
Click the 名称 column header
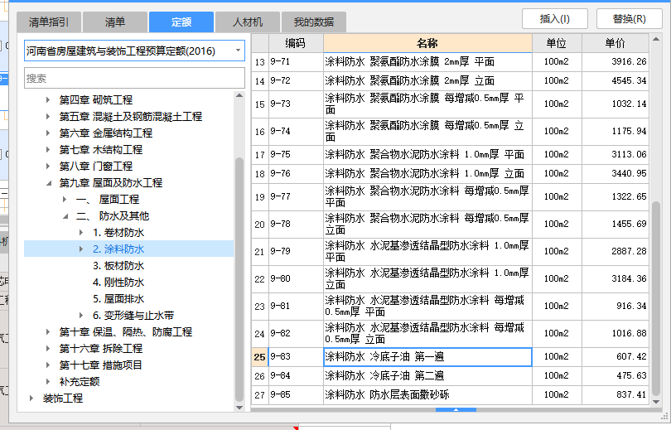click(x=427, y=43)
